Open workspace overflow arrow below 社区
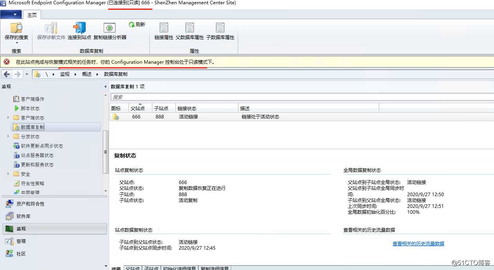Viewport: 494px width, 270px height. 105,266
